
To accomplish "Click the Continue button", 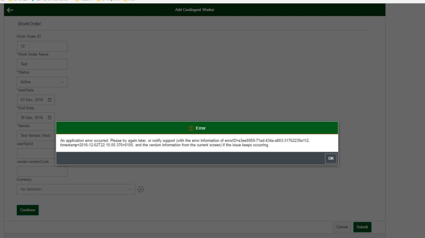I will 28,210.
